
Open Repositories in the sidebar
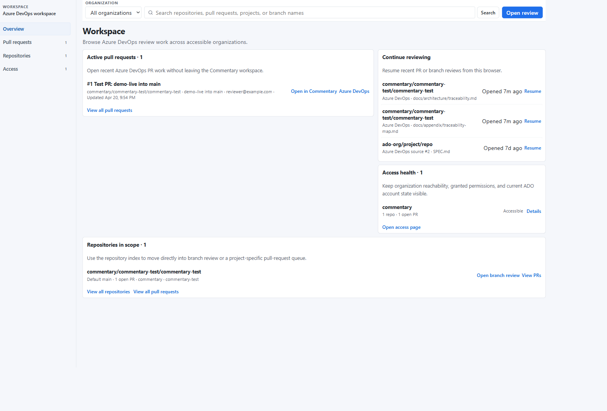pyautogui.click(x=35, y=56)
